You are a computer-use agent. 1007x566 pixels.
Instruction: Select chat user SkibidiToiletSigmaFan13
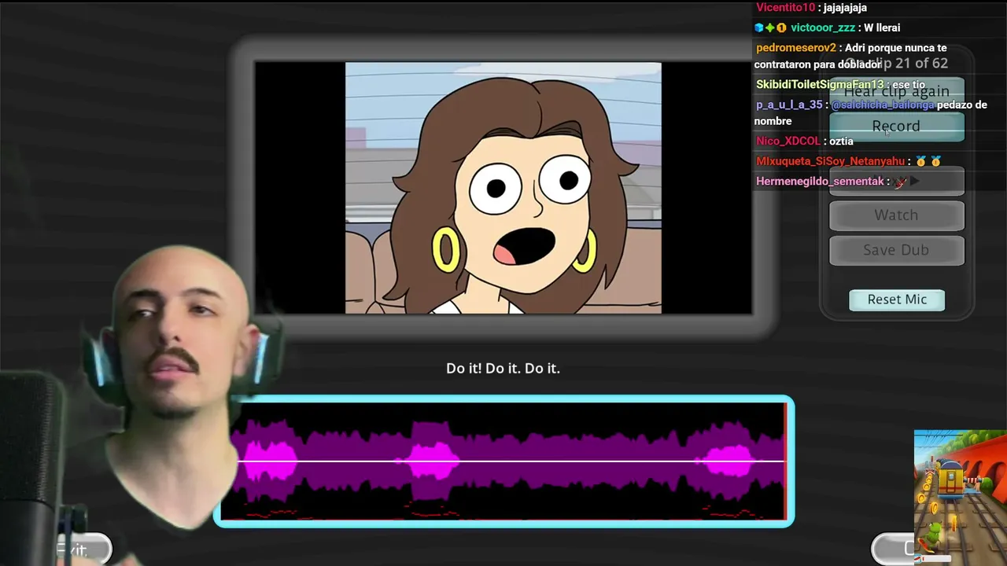pyautogui.click(x=820, y=84)
